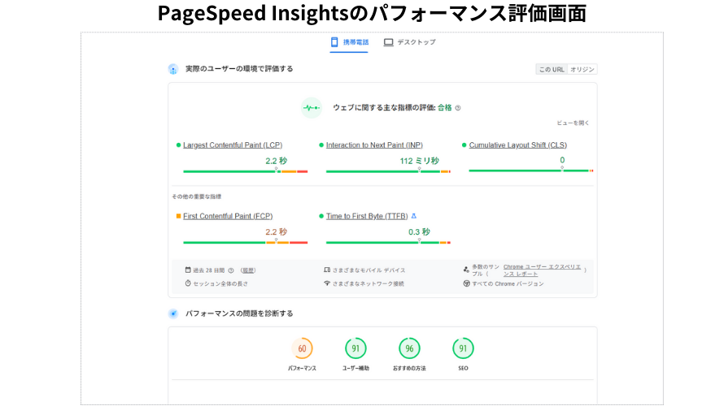Click the CLS value 0

(562, 160)
